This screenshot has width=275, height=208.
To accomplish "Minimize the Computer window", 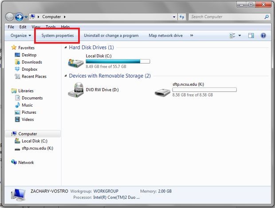I will [x=242, y=4].
